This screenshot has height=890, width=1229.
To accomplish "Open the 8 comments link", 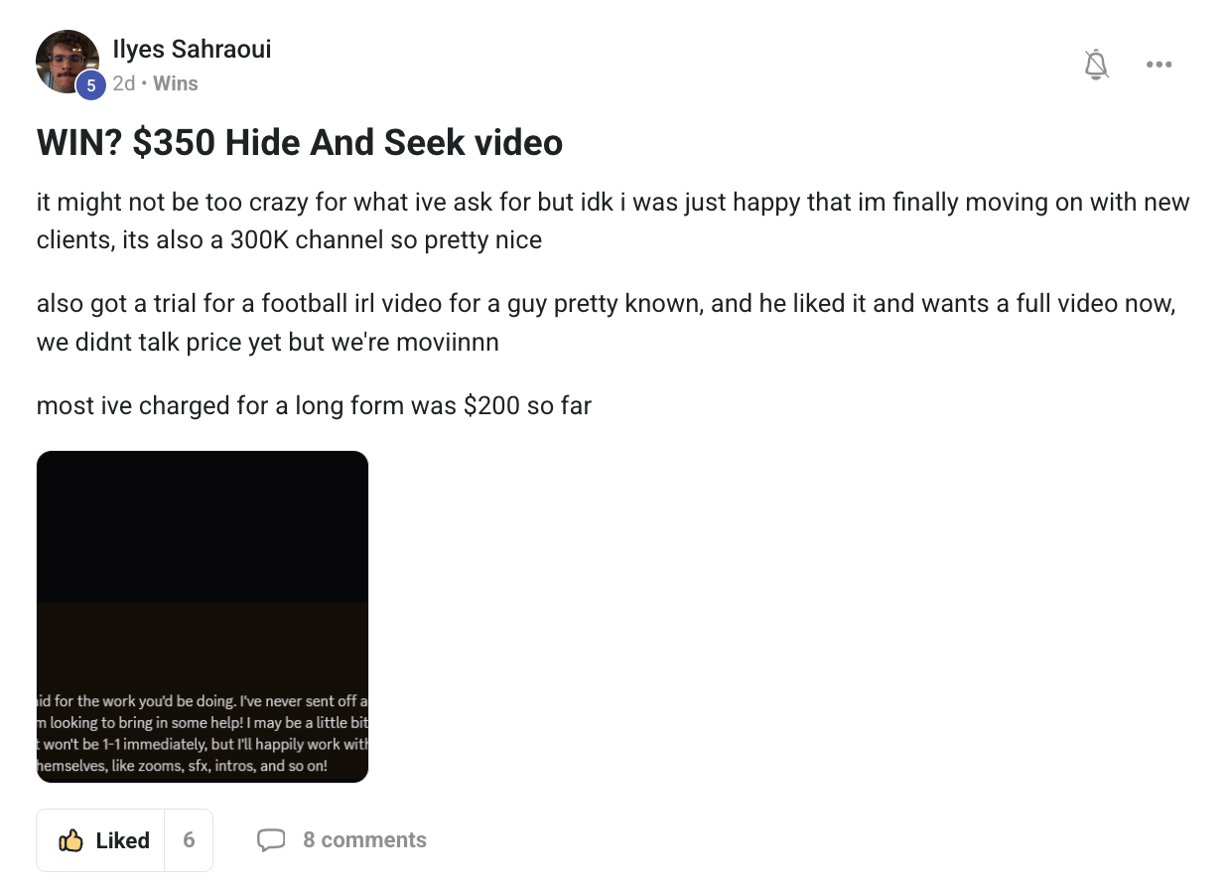I will pyautogui.click(x=364, y=840).
